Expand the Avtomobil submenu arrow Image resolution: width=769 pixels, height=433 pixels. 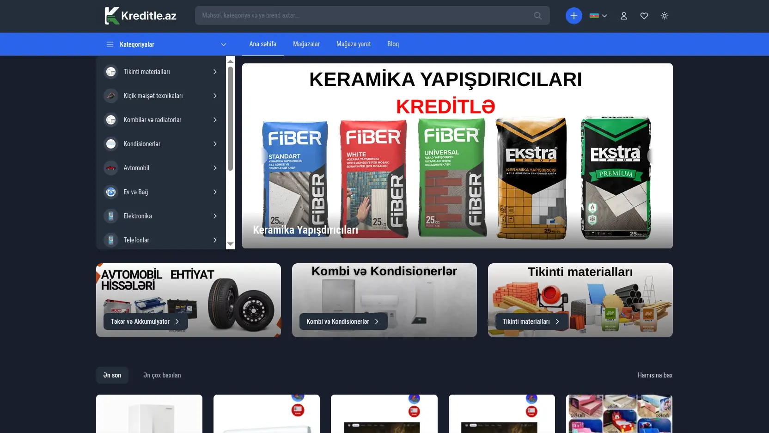(x=215, y=168)
